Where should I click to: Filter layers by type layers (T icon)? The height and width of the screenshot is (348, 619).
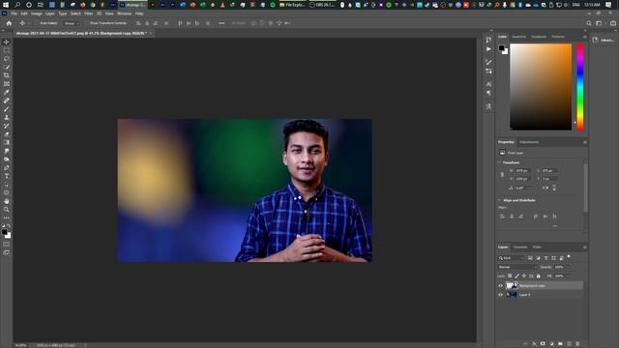click(x=545, y=258)
